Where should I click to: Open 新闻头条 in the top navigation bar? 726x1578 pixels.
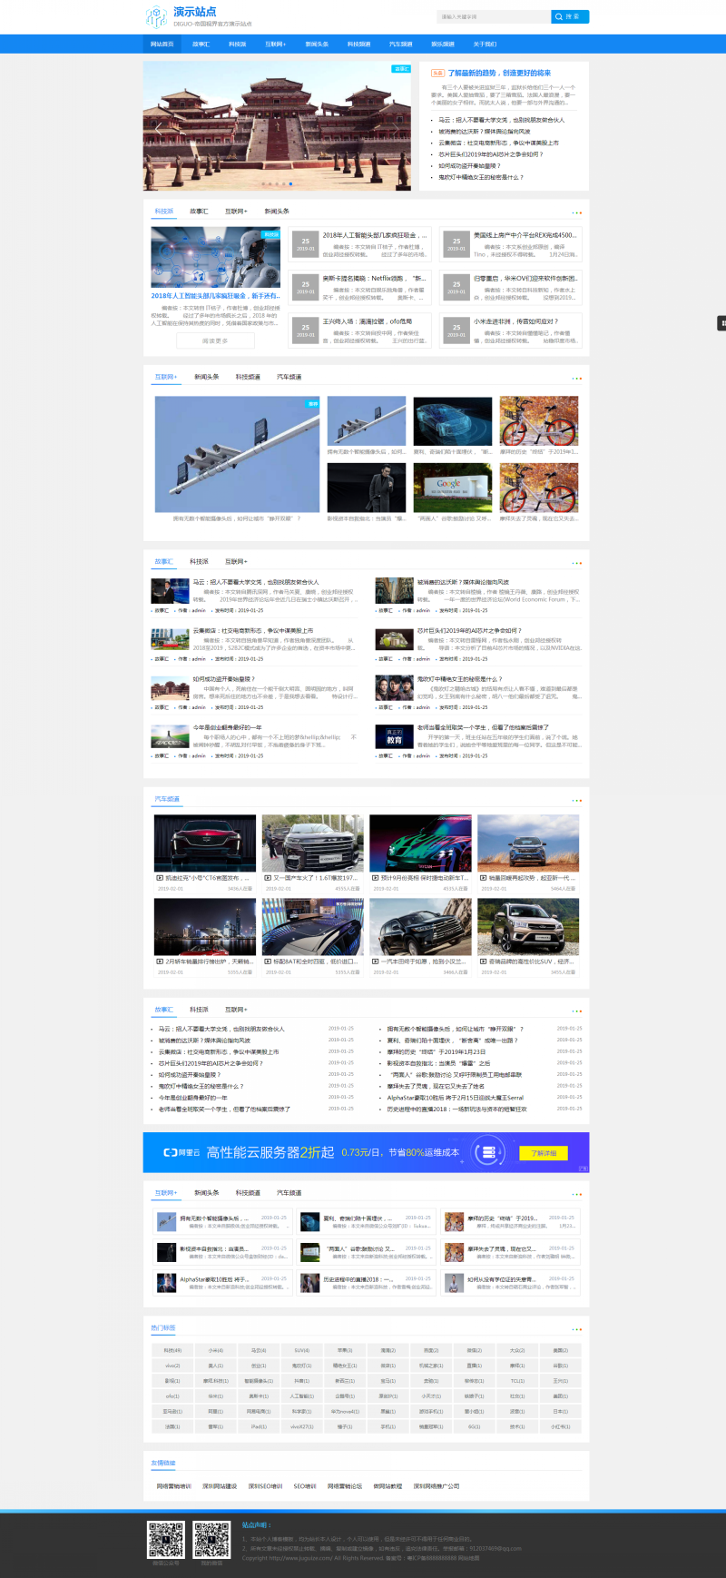coord(317,44)
